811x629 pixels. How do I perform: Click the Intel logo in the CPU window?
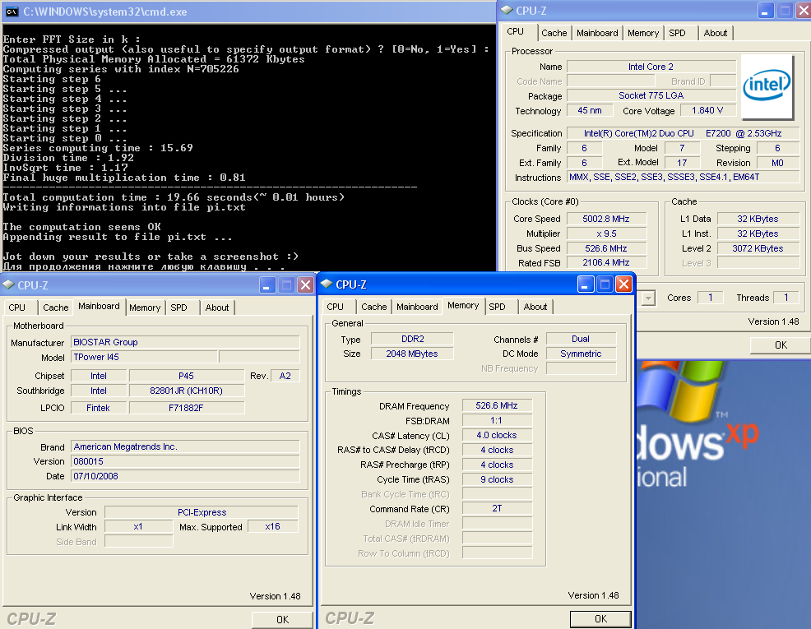click(x=767, y=86)
